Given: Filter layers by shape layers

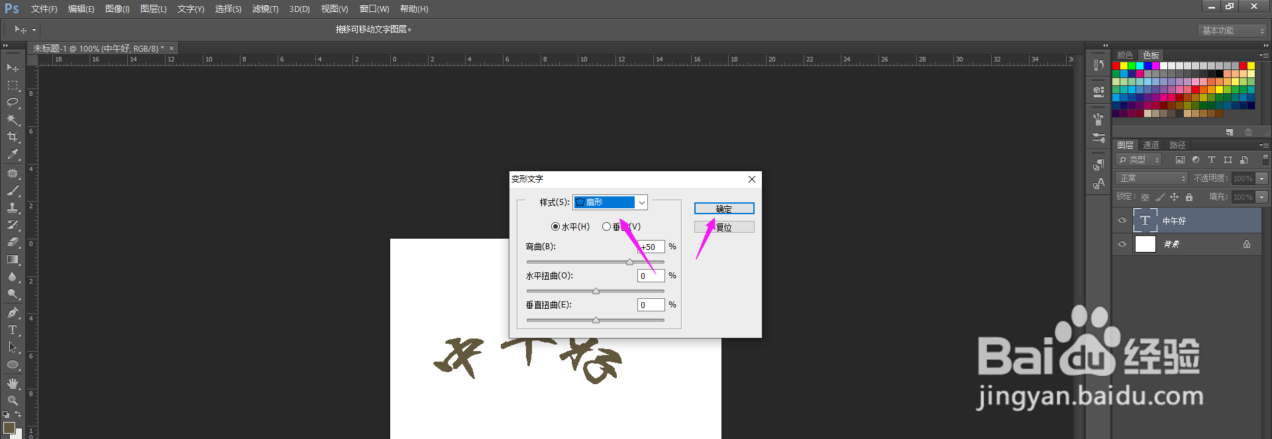Looking at the screenshot, I should (1228, 160).
